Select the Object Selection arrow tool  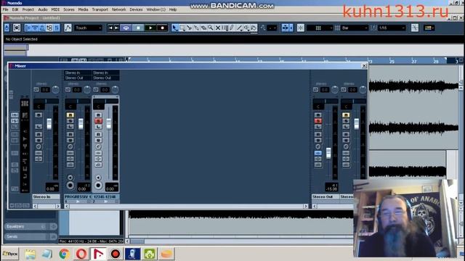(174, 28)
